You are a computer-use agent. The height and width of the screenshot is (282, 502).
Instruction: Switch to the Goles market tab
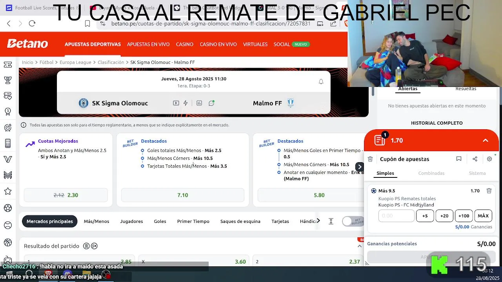pos(160,221)
